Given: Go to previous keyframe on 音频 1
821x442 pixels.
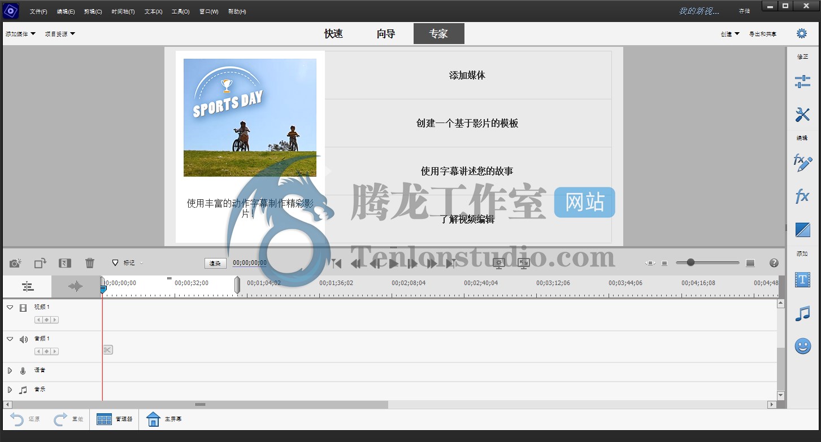Looking at the screenshot, I should coord(39,352).
